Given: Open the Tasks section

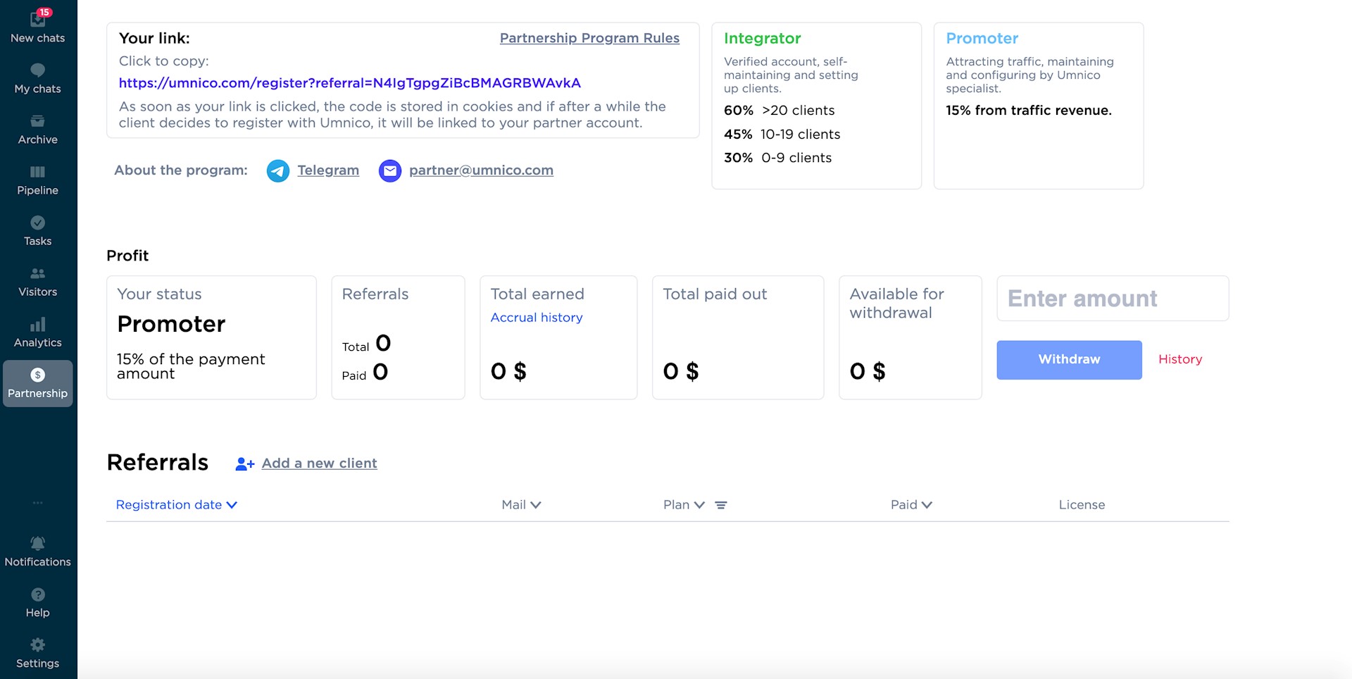Looking at the screenshot, I should pos(38,231).
